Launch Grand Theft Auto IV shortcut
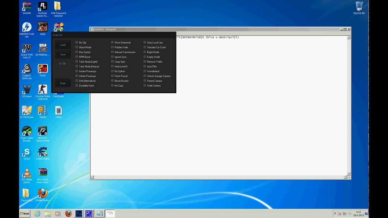 coord(27,51)
